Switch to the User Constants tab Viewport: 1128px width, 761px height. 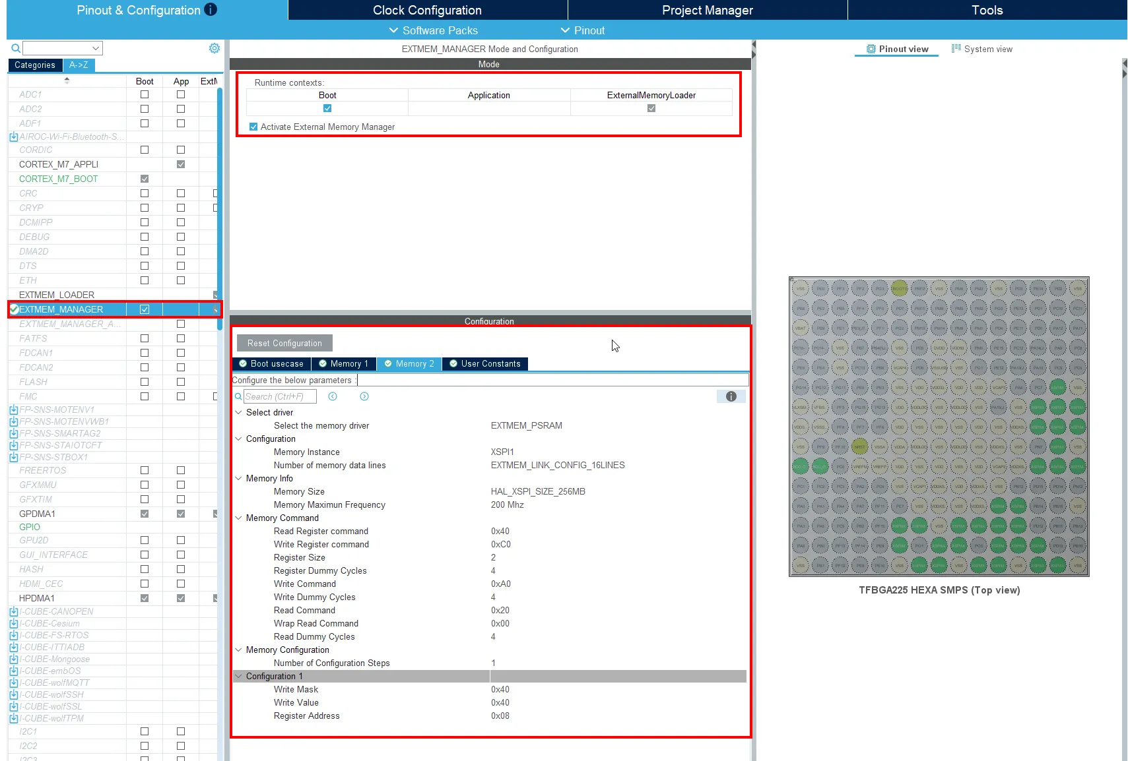coord(485,363)
